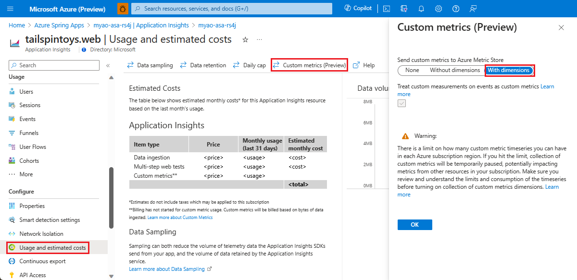Click the Copilot button
The height and width of the screenshot is (280, 577).
[358, 9]
